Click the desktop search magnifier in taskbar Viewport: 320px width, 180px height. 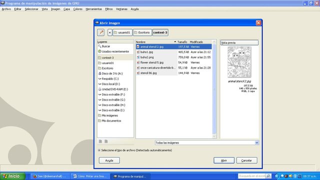click(x=268, y=176)
